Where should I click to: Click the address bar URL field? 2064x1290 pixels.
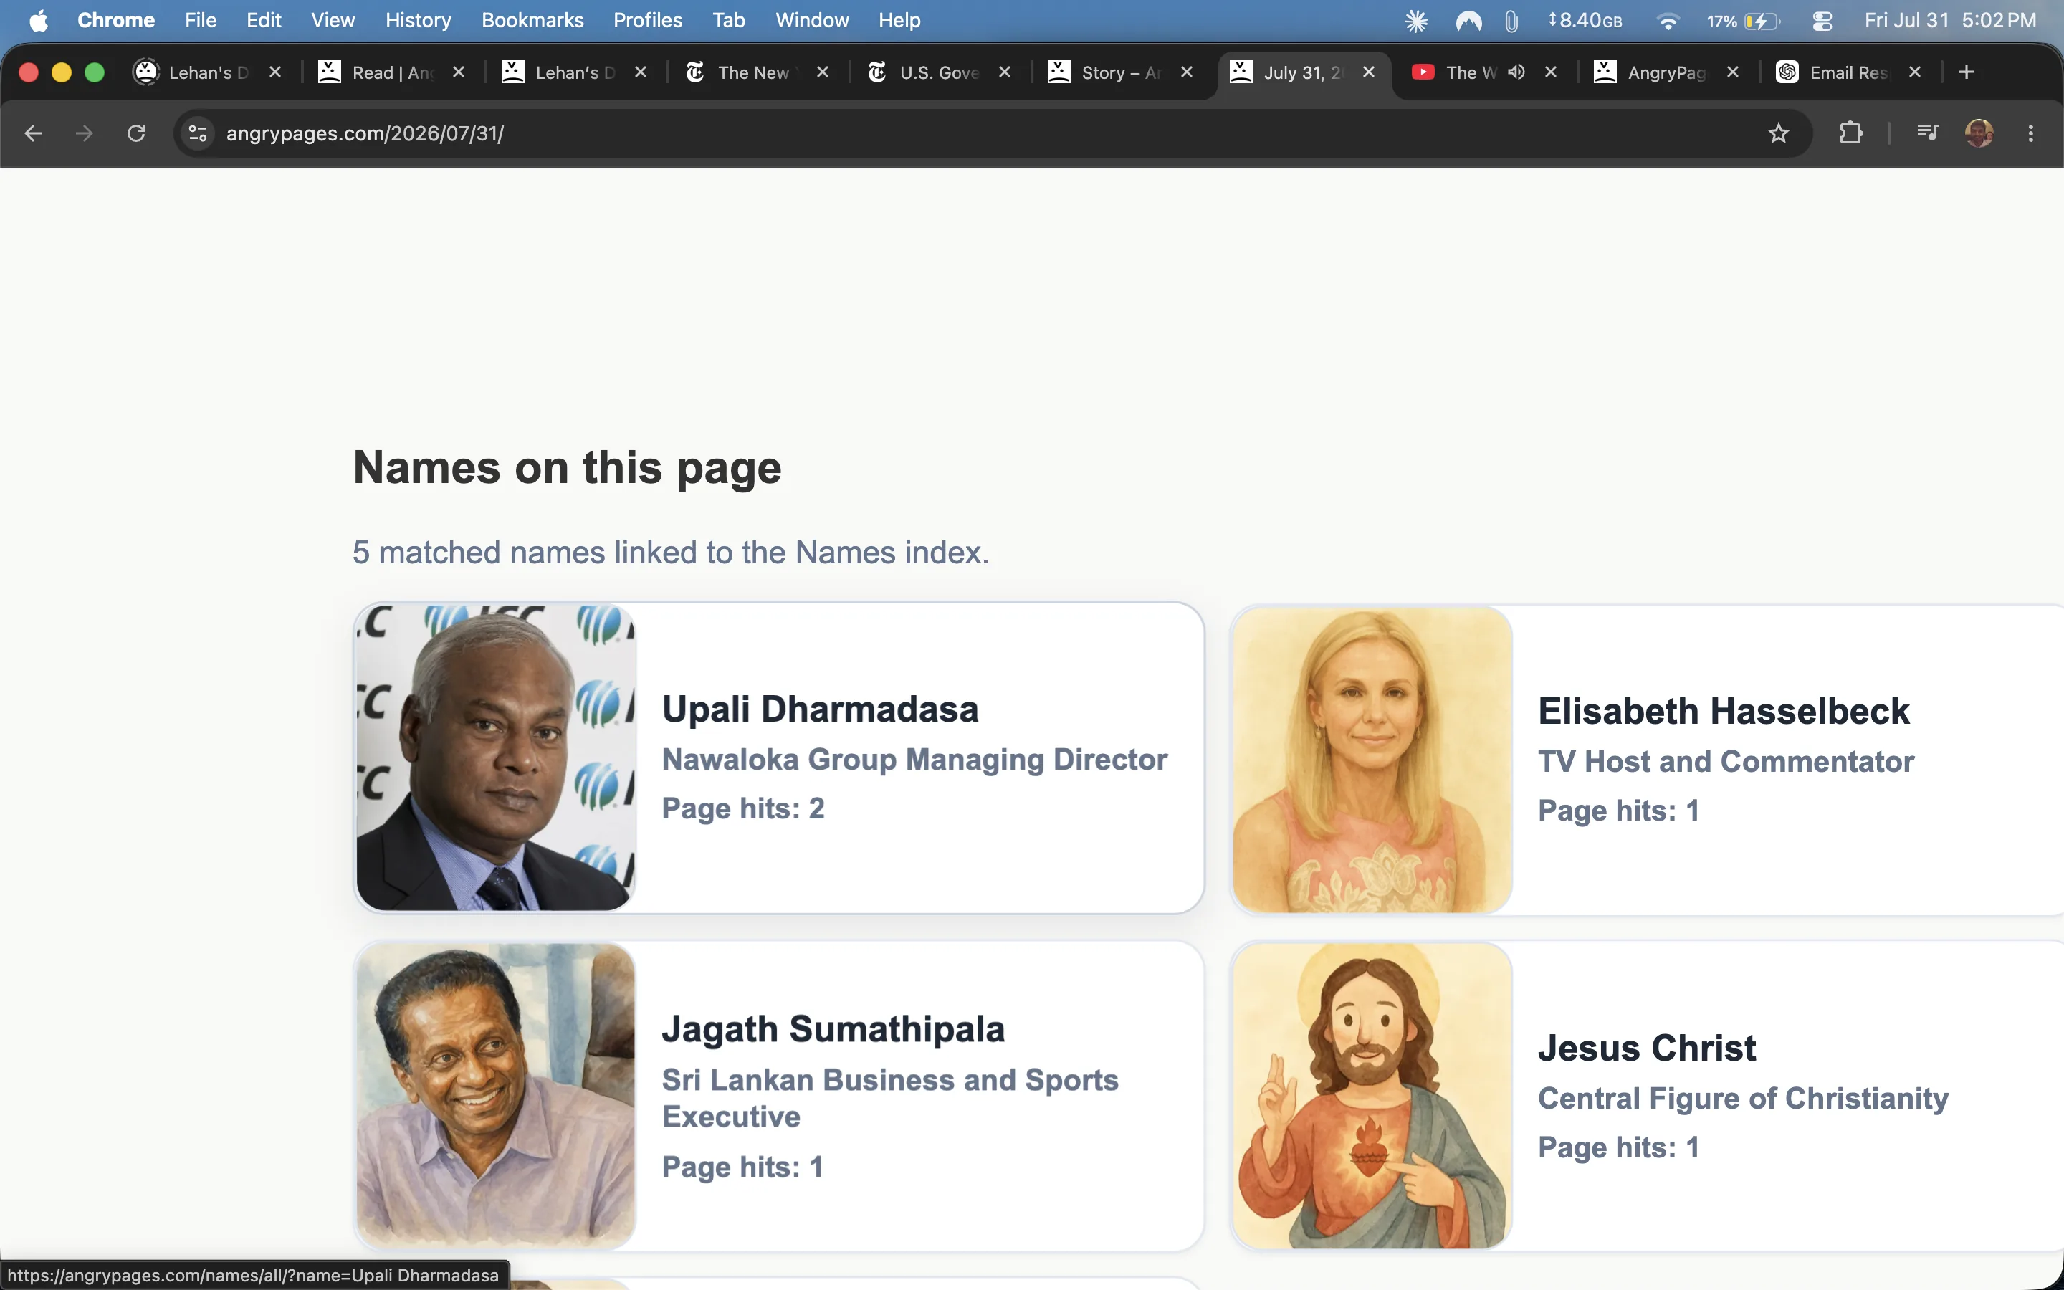(x=981, y=133)
